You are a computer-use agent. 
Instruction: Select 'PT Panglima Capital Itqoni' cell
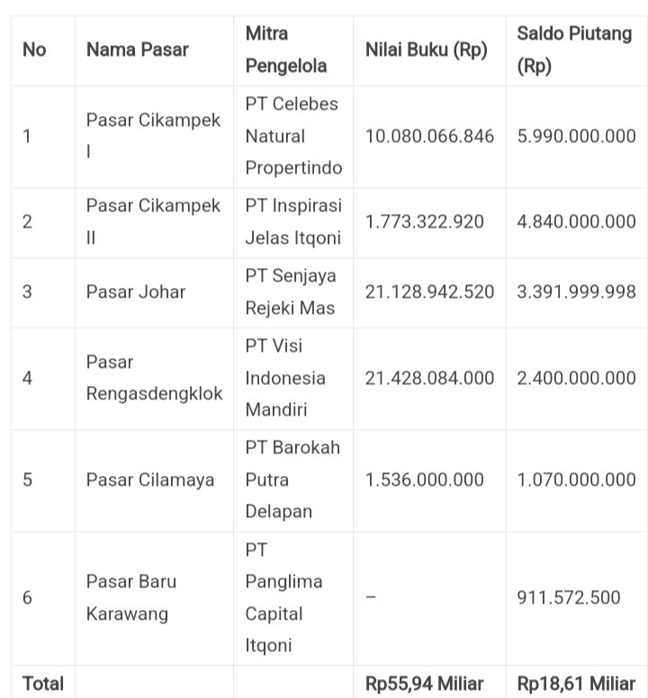click(283, 598)
